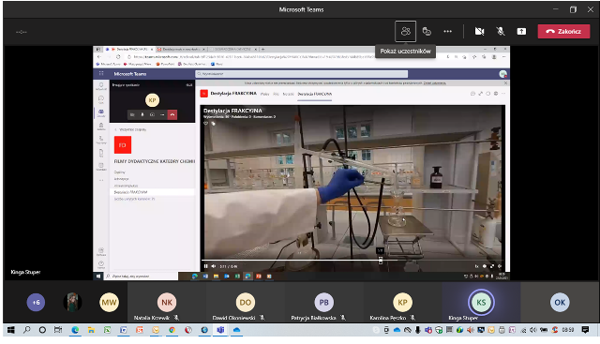
Task: Open File Explorer from the taskbar
Action: click(91, 330)
